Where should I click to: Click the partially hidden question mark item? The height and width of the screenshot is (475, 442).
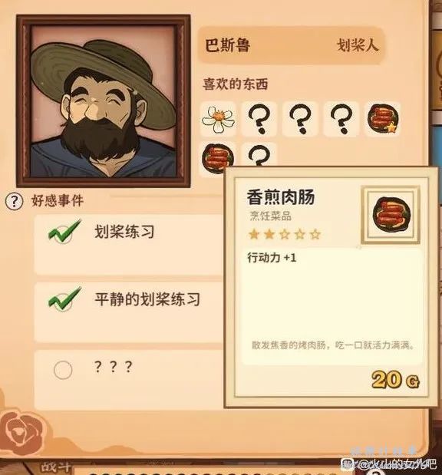coord(259,155)
